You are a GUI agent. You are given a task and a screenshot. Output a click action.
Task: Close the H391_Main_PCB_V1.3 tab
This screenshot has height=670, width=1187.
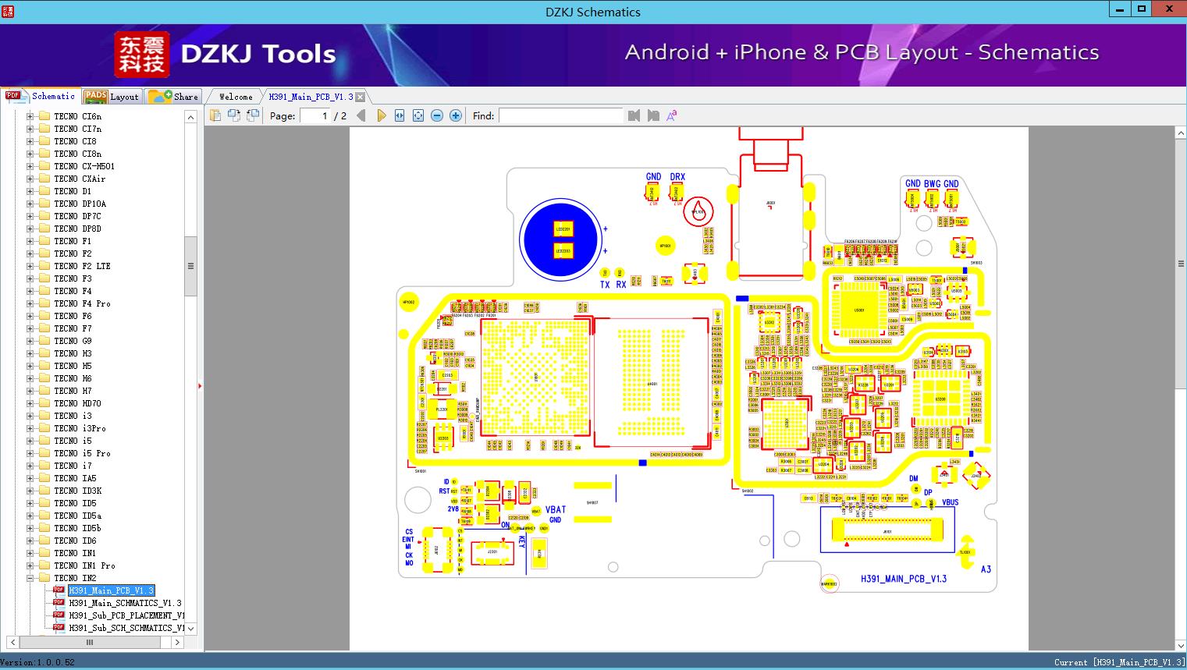[360, 97]
